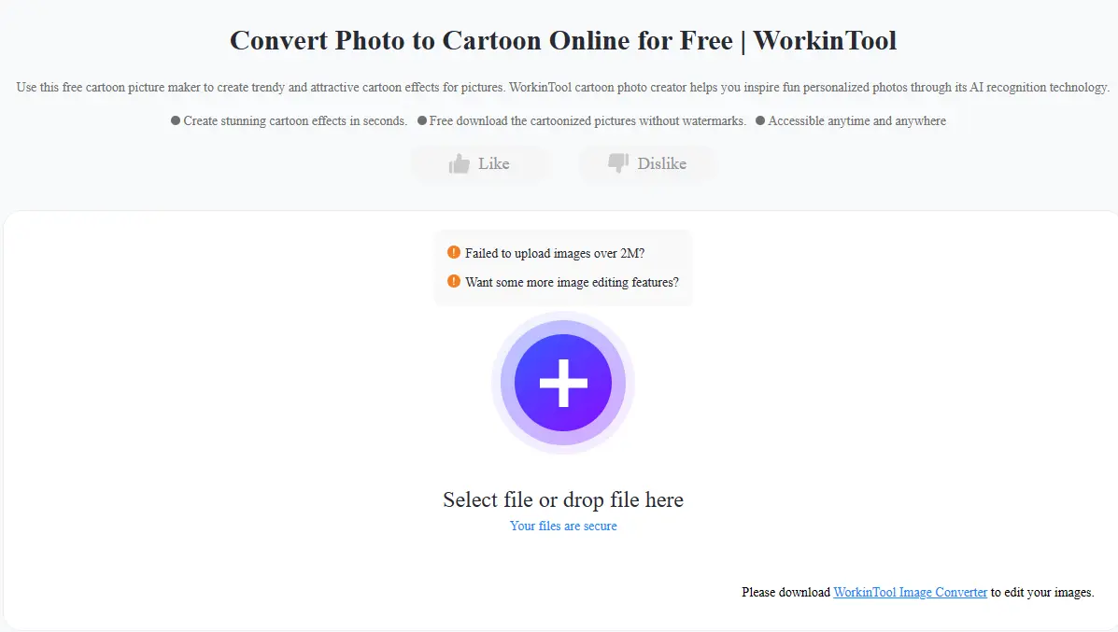The image size is (1118, 632).
Task: Click 'Select file or drop file here' text
Action: (x=563, y=499)
